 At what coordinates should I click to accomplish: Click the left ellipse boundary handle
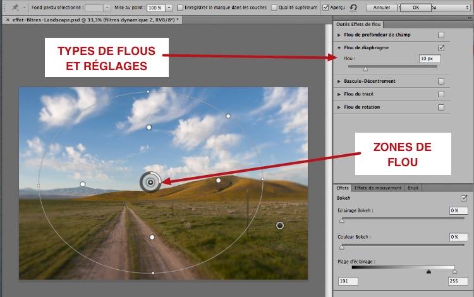click(39, 185)
